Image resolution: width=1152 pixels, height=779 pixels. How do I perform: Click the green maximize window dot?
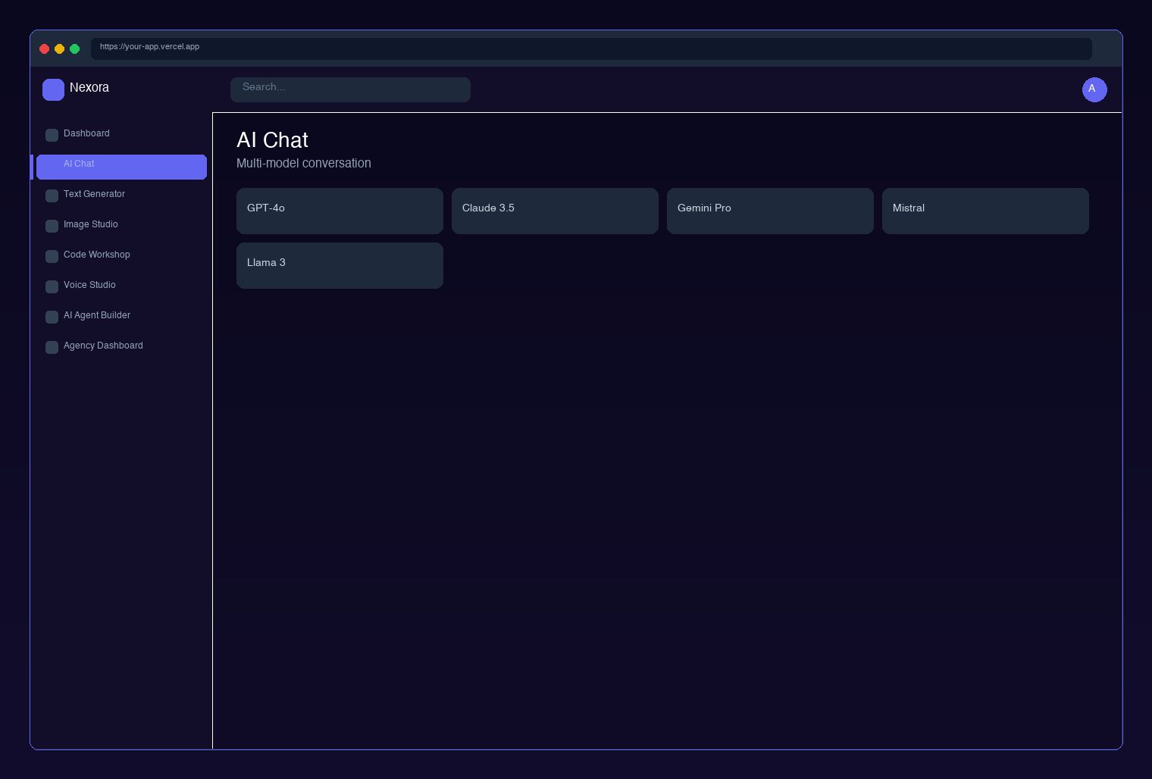[x=74, y=48]
